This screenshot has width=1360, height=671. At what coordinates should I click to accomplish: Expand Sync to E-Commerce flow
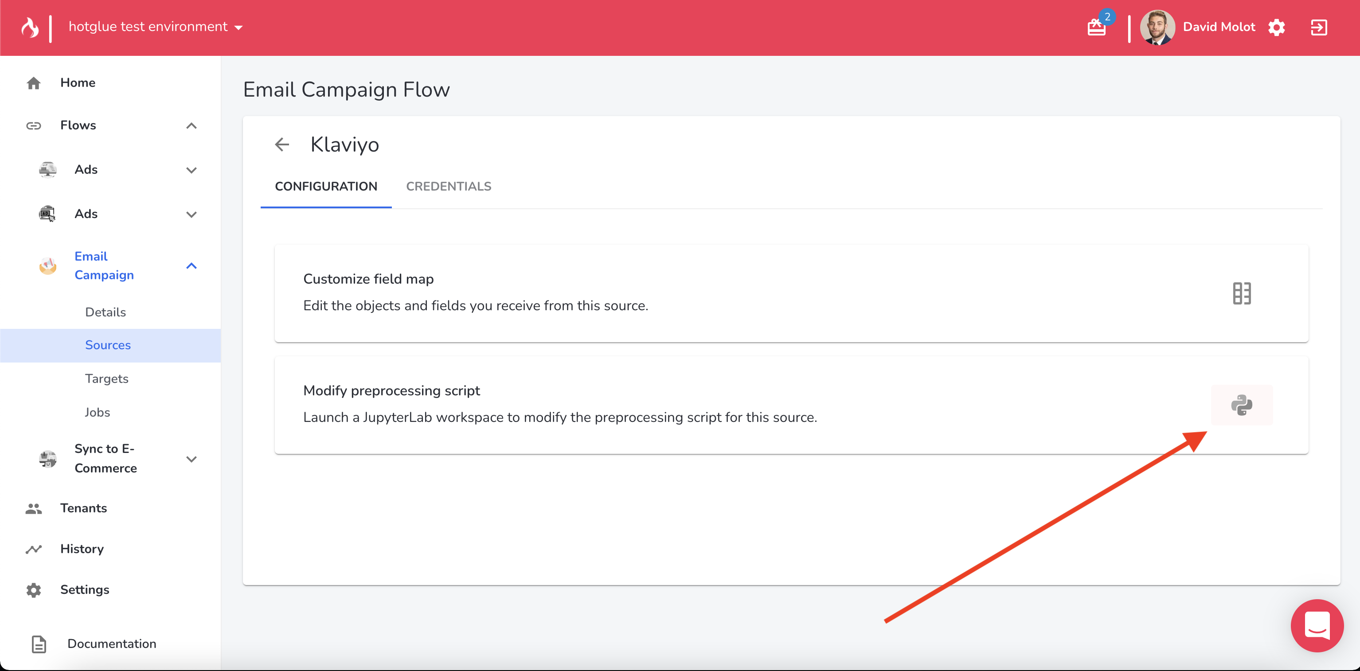click(x=191, y=459)
